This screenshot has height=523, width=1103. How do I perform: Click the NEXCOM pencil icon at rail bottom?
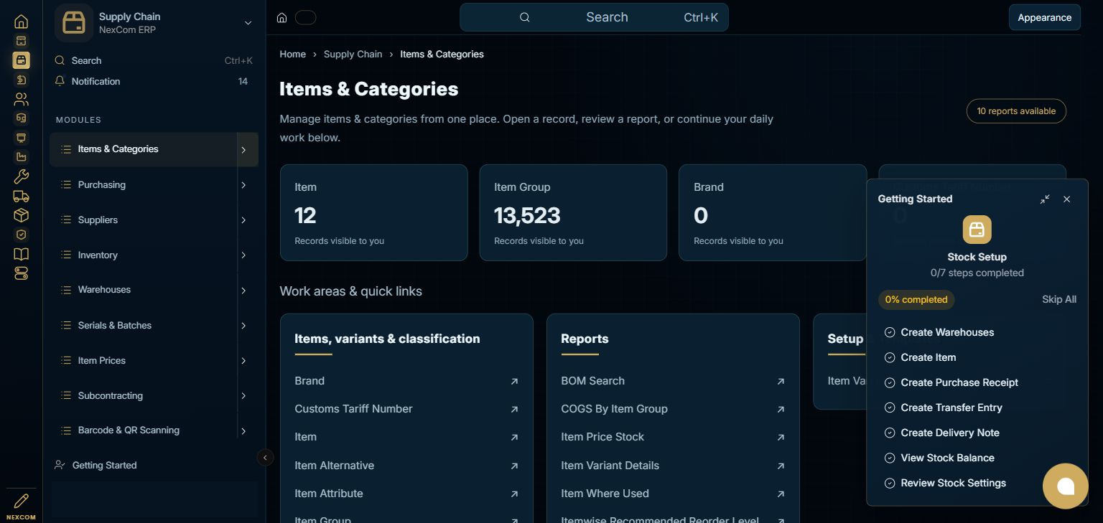(x=21, y=501)
